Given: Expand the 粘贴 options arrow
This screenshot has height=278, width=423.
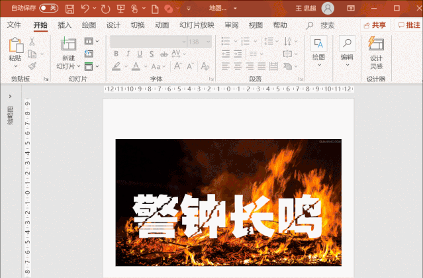Looking at the screenshot, I should click(x=15, y=66).
